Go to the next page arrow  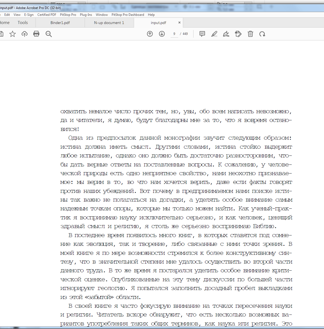tap(162, 34)
